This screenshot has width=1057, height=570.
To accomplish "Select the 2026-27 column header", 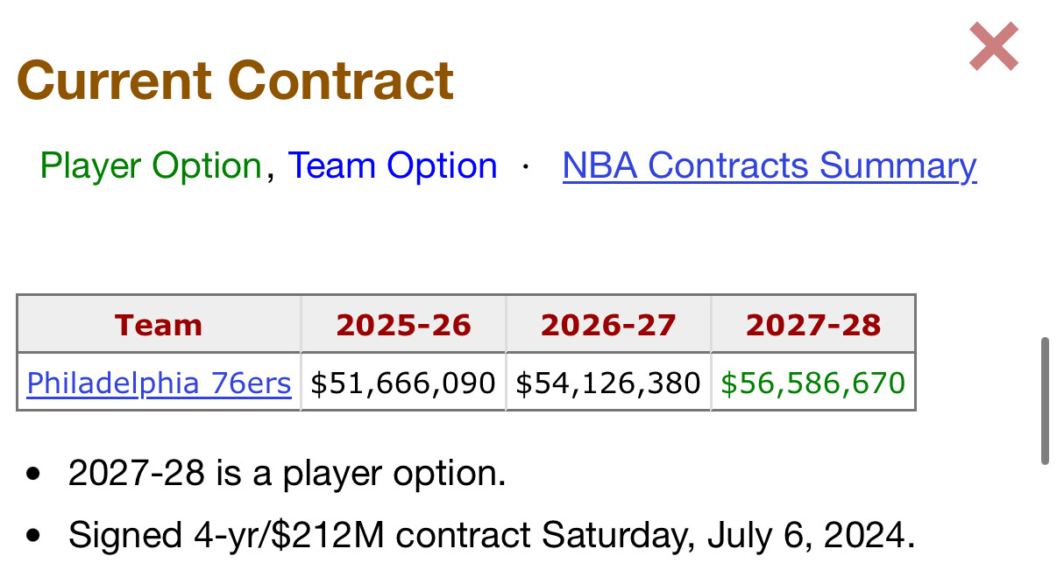I will coord(608,325).
